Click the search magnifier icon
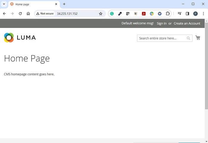The image size is (208, 143). point(188,38)
